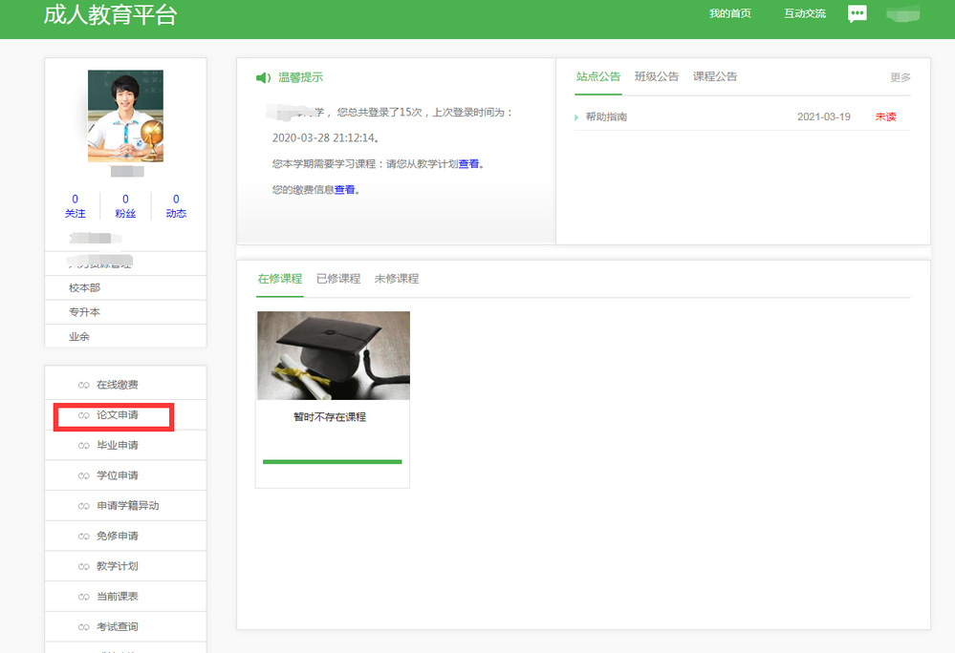Open the chat message bubble icon

coord(857,13)
